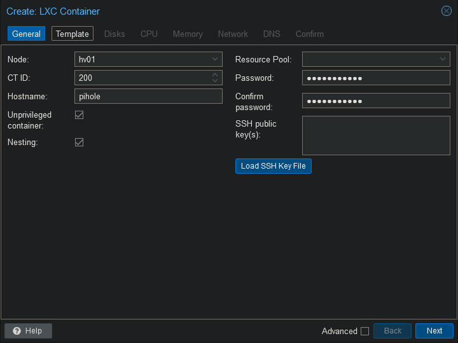
Task: Close the Create LXC Container dialog
Action: coord(446,11)
